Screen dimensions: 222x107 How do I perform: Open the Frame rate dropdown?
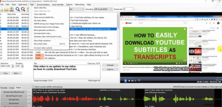tap(128, 9)
